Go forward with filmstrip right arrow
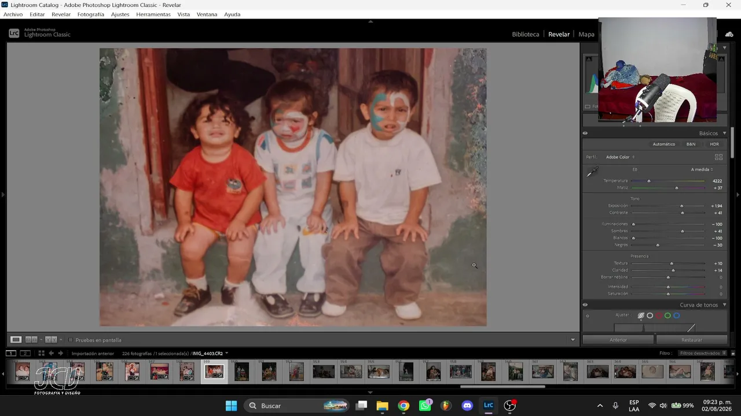Screen dimensions: 741x416 coord(60,353)
